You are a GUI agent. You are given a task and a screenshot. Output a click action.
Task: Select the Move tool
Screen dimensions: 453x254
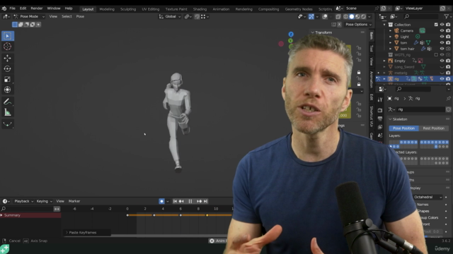tap(8, 58)
